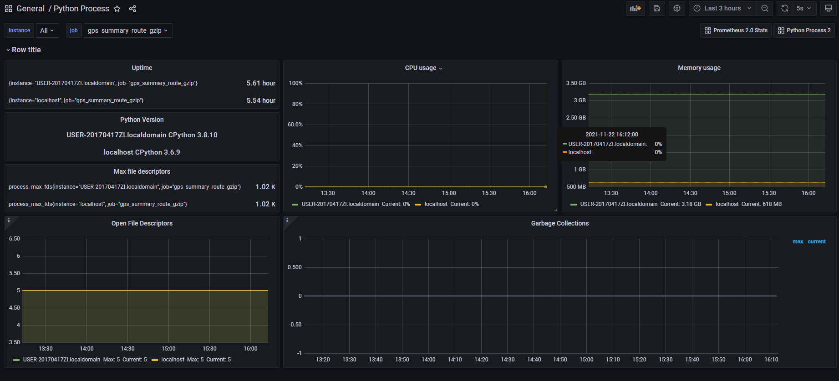Image resolution: width=839 pixels, height=381 pixels.
Task: Toggle USER-20170417ZI.localdomain series in CPU usage legend
Action: [x=340, y=204]
